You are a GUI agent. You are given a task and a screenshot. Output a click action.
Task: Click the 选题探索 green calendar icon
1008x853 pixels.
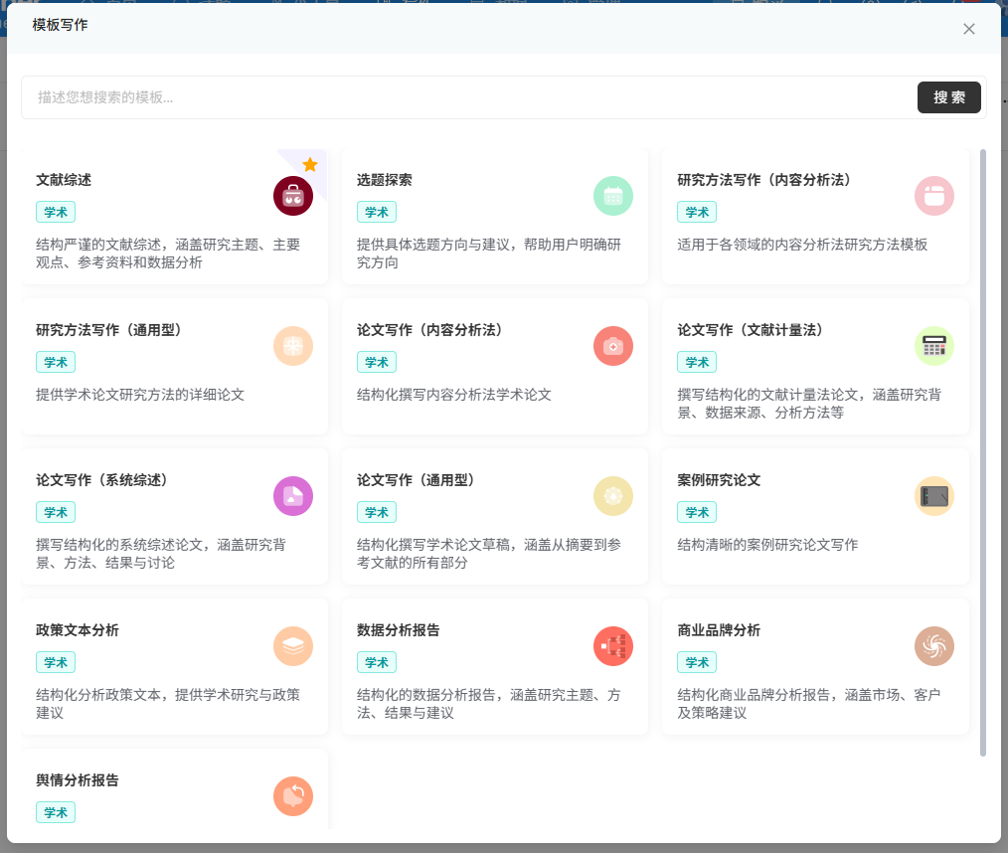(x=613, y=196)
